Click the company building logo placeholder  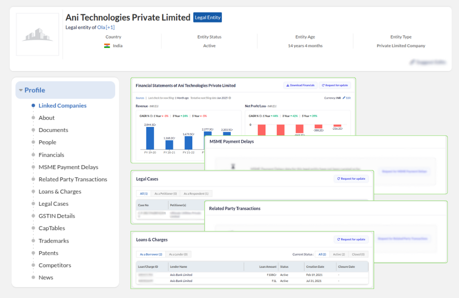(38, 34)
